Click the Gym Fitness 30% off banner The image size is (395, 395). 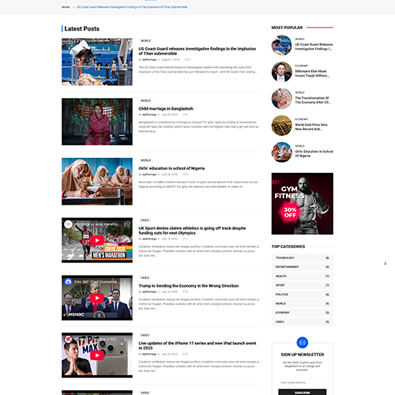pos(303,204)
